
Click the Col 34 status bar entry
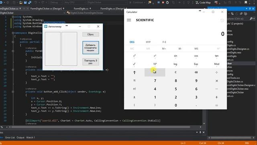pyautogui.click(x=202, y=143)
